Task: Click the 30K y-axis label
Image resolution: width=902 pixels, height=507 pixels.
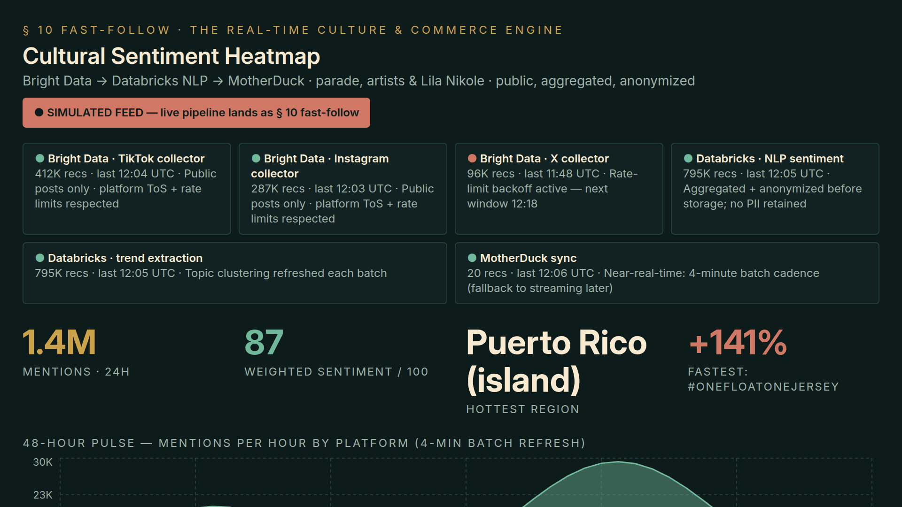Action: [x=43, y=462]
